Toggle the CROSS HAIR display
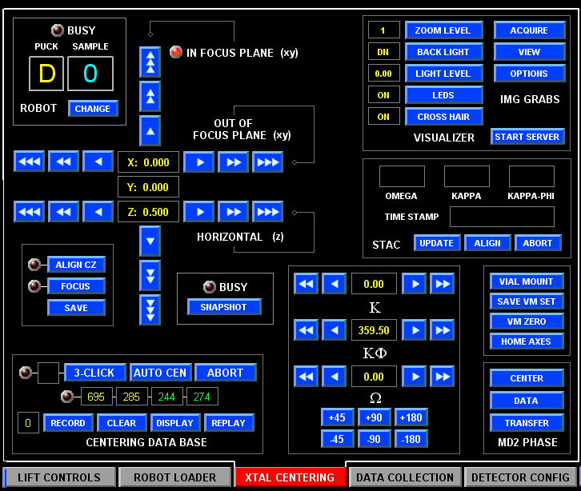The width and height of the screenshot is (581, 491). 443,117
